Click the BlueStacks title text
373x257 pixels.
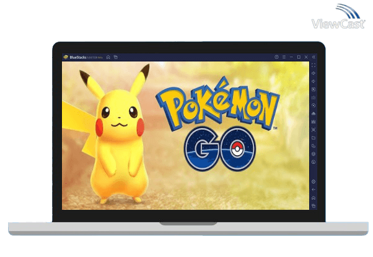[x=78, y=57]
